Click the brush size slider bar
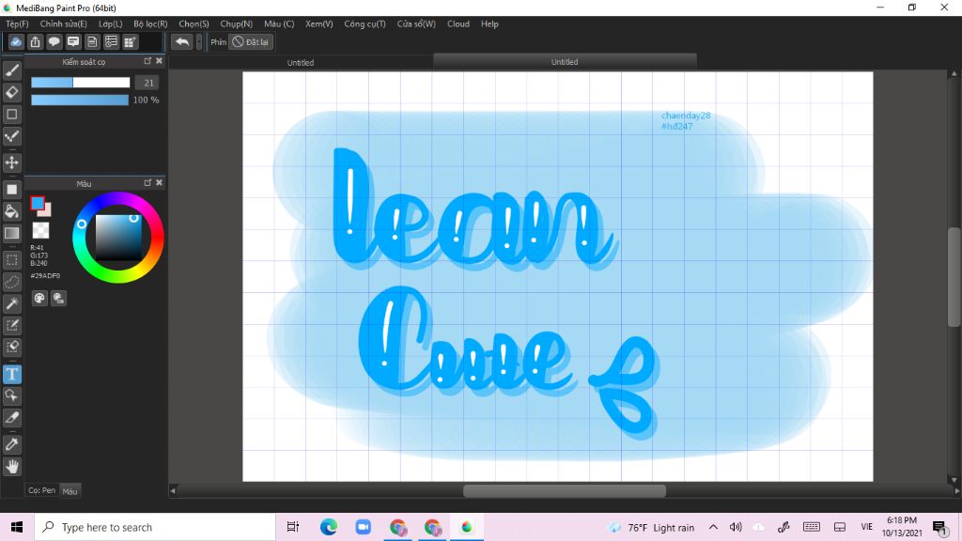Viewport: 962px width, 541px height. point(81,83)
